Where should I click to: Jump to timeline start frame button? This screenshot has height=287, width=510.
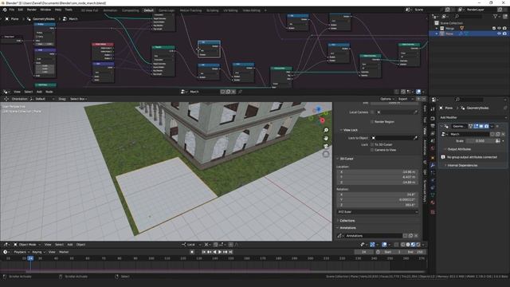tap(204, 252)
